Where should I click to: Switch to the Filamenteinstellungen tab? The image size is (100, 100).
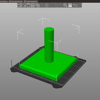tap(16, 1)
